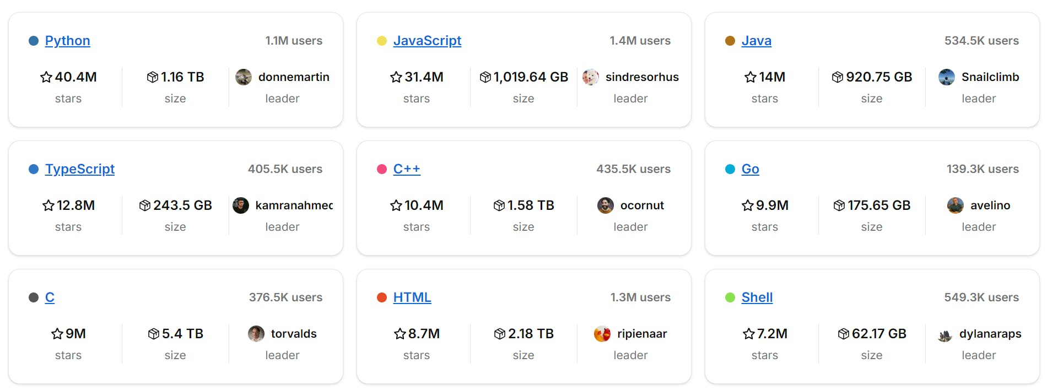Click the package size icon in the JavaScript card
The height and width of the screenshot is (390, 1047).
point(485,77)
